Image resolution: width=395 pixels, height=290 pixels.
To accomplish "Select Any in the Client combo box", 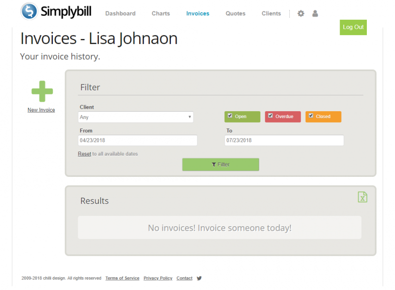I will 135,117.
